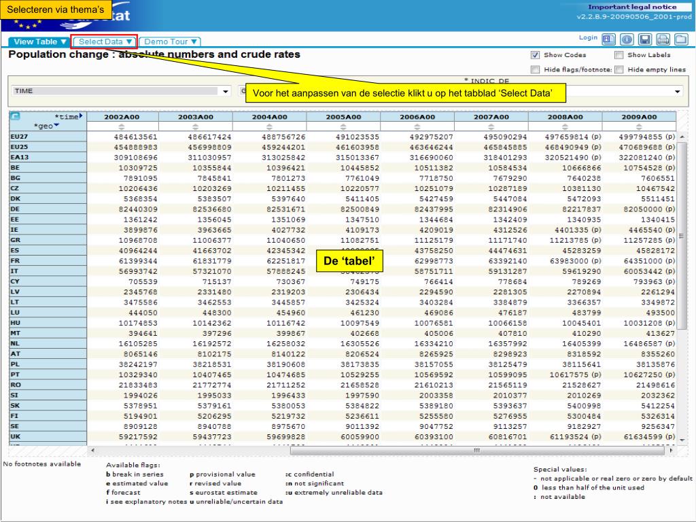Open the Demo Tour tab
This screenshot has height=522, width=696.
pos(170,41)
